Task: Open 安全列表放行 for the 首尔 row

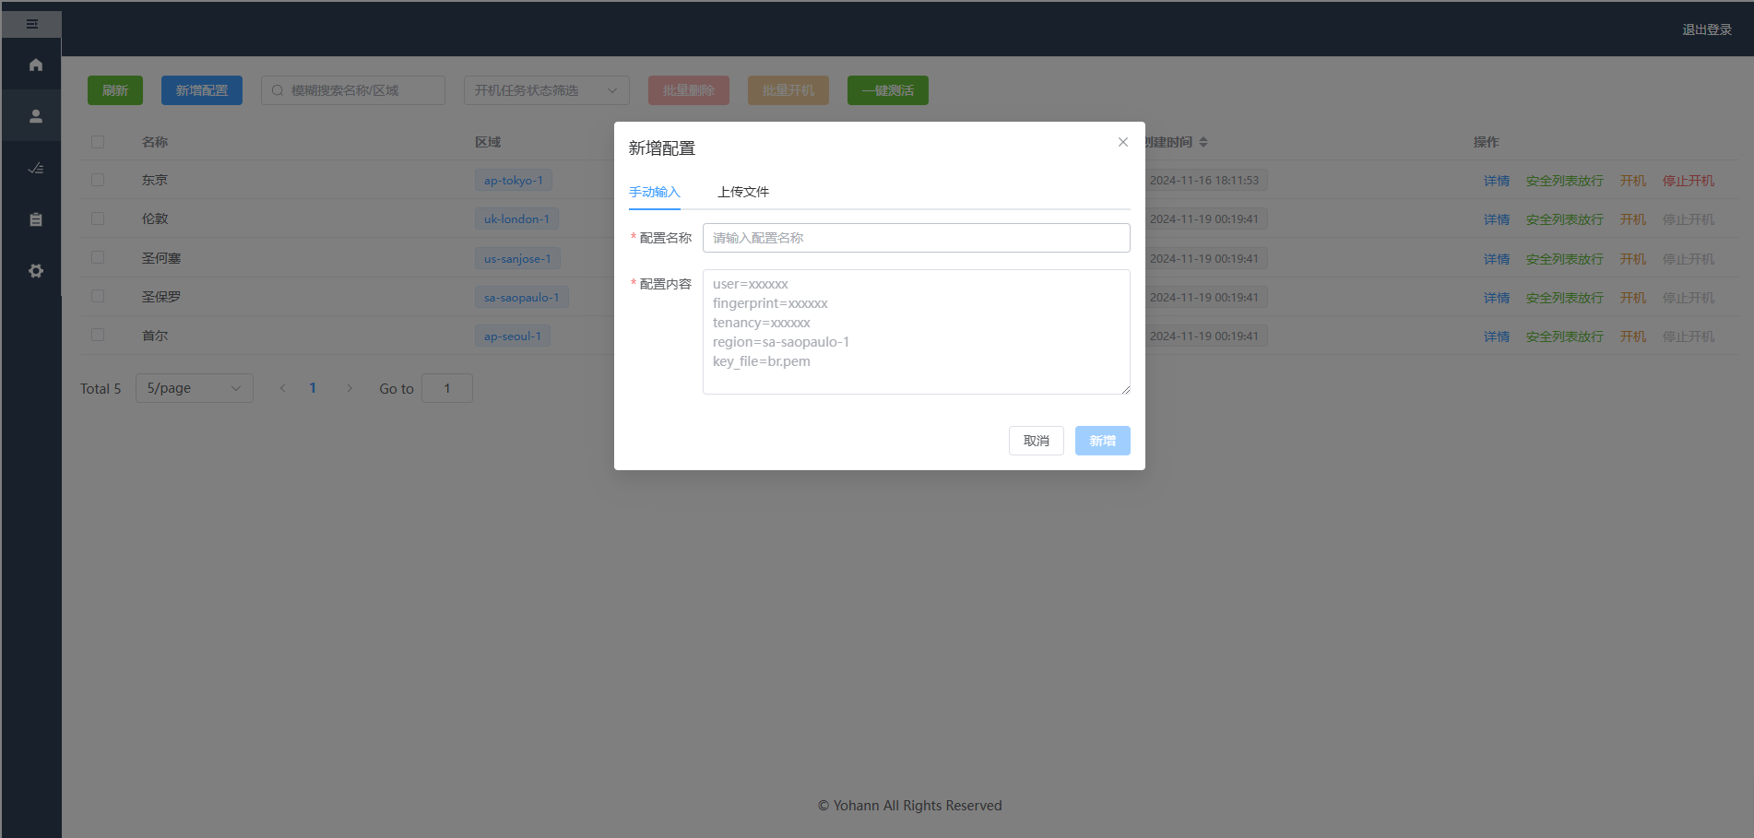Action: click(x=1565, y=336)
